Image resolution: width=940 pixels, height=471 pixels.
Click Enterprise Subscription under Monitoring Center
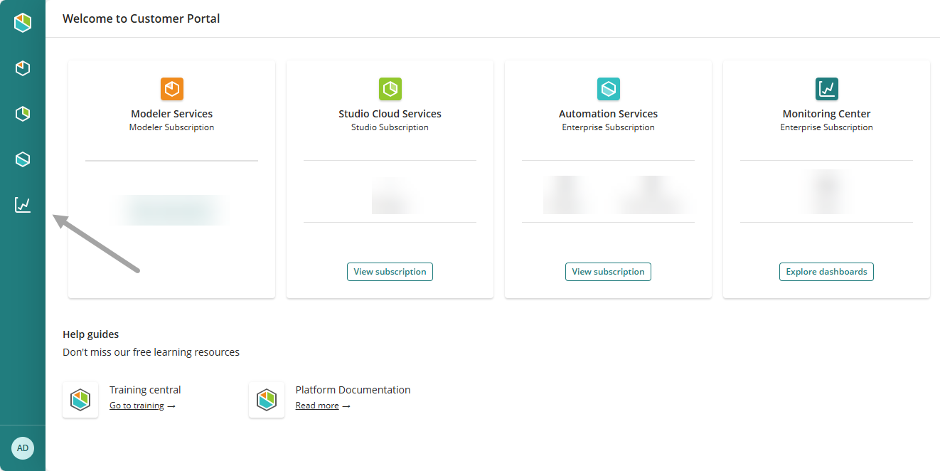click(827, 127)
